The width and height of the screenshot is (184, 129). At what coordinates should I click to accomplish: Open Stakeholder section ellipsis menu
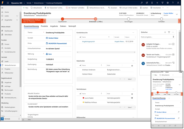pyautogui.click(x=133, y=61)
